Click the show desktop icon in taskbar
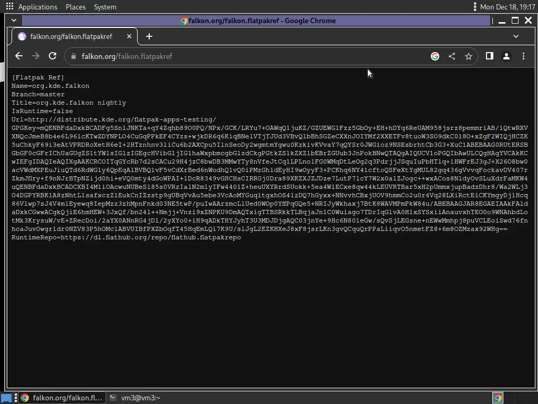 tap(6, 398)
